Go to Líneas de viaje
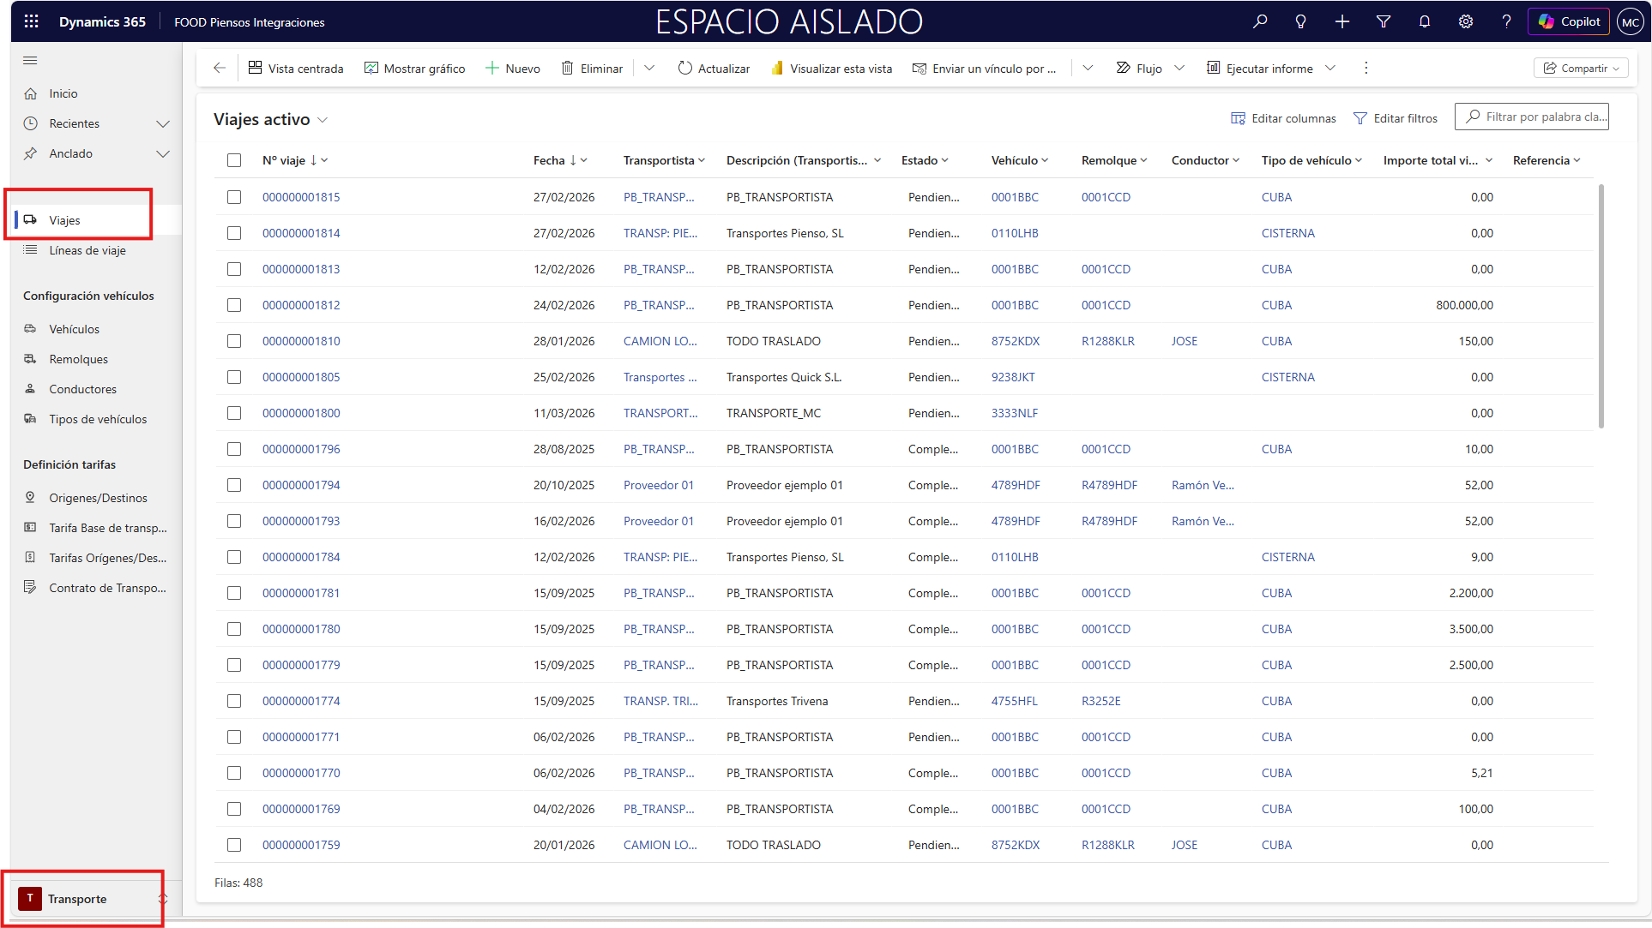 click(87, 250)
